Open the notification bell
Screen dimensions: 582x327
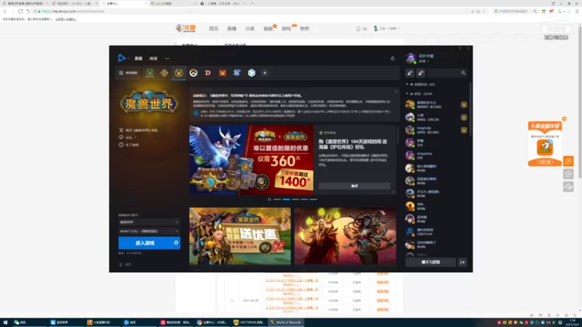tap(392, 58)
